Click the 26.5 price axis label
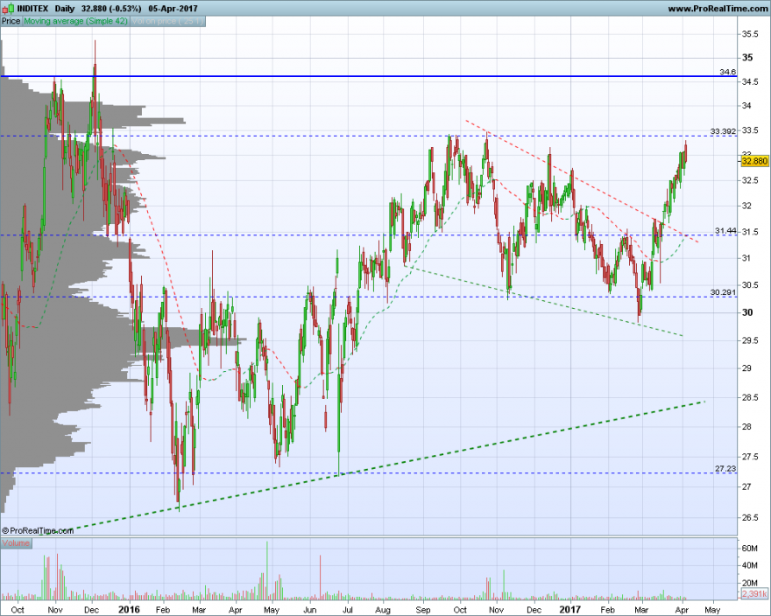 [x=750, y=517]
